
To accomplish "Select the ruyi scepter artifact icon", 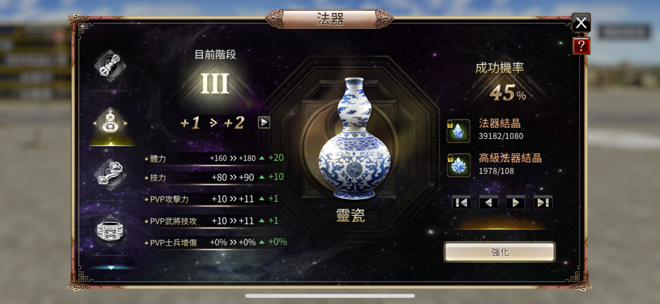I will [110, 175].
